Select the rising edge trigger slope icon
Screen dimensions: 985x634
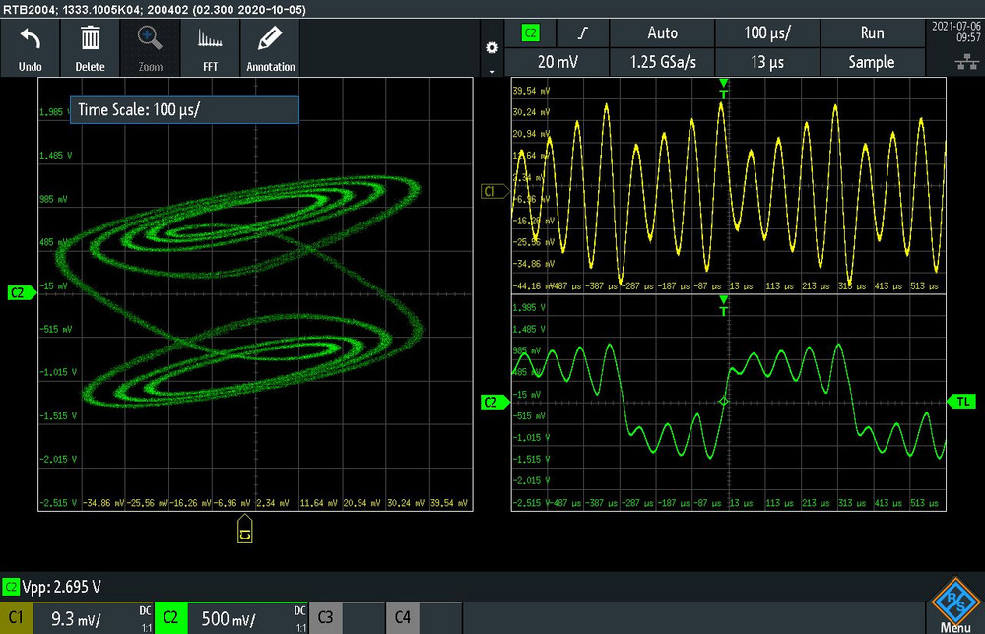coord(583,33)
